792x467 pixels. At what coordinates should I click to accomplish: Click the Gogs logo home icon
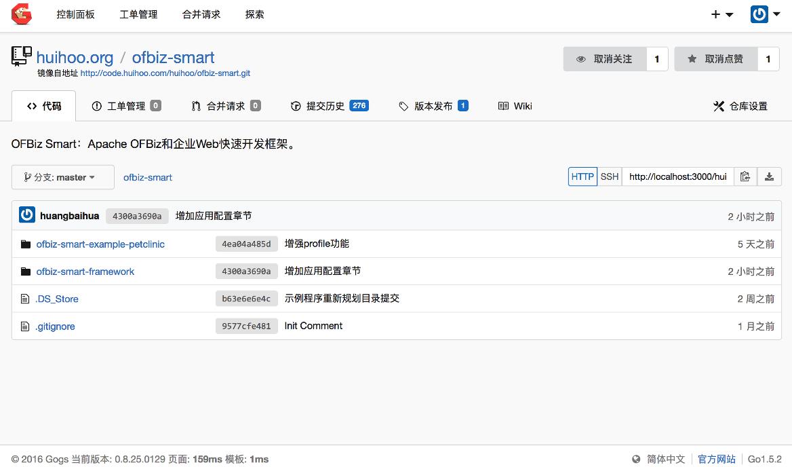[22, 14]
